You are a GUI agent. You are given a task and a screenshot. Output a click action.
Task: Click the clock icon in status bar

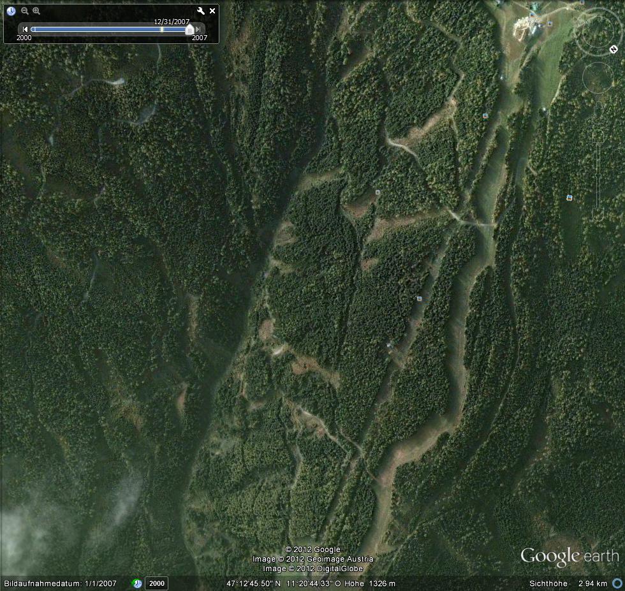click(137, 583)
